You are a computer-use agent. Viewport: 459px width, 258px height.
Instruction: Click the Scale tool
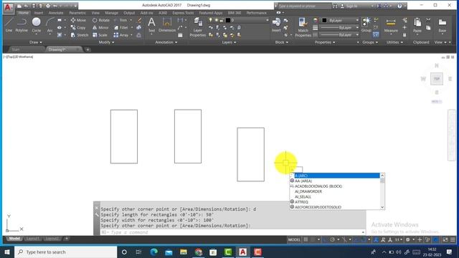point(100,35)
